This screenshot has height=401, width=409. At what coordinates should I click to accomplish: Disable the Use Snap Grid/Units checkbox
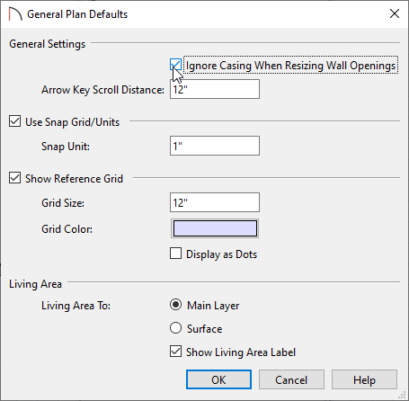(x=14, y=121)
